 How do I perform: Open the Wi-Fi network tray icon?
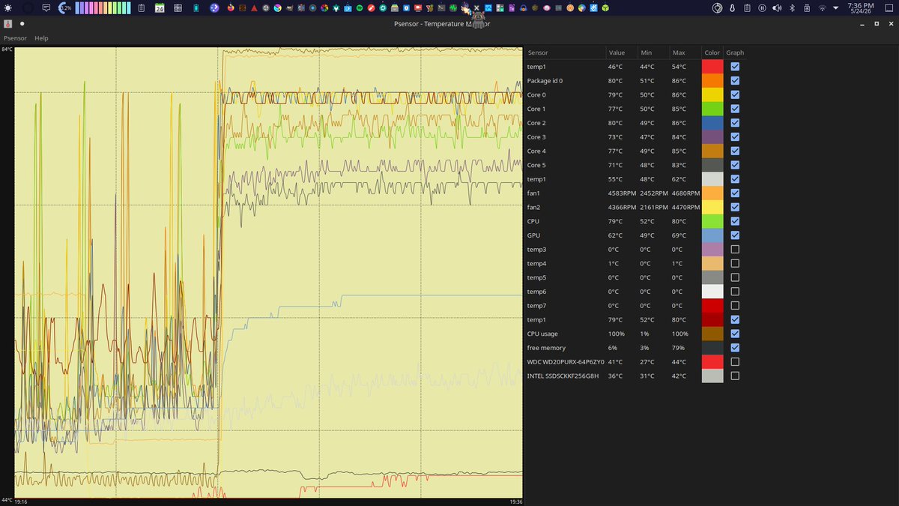click(x=822, y=7)
